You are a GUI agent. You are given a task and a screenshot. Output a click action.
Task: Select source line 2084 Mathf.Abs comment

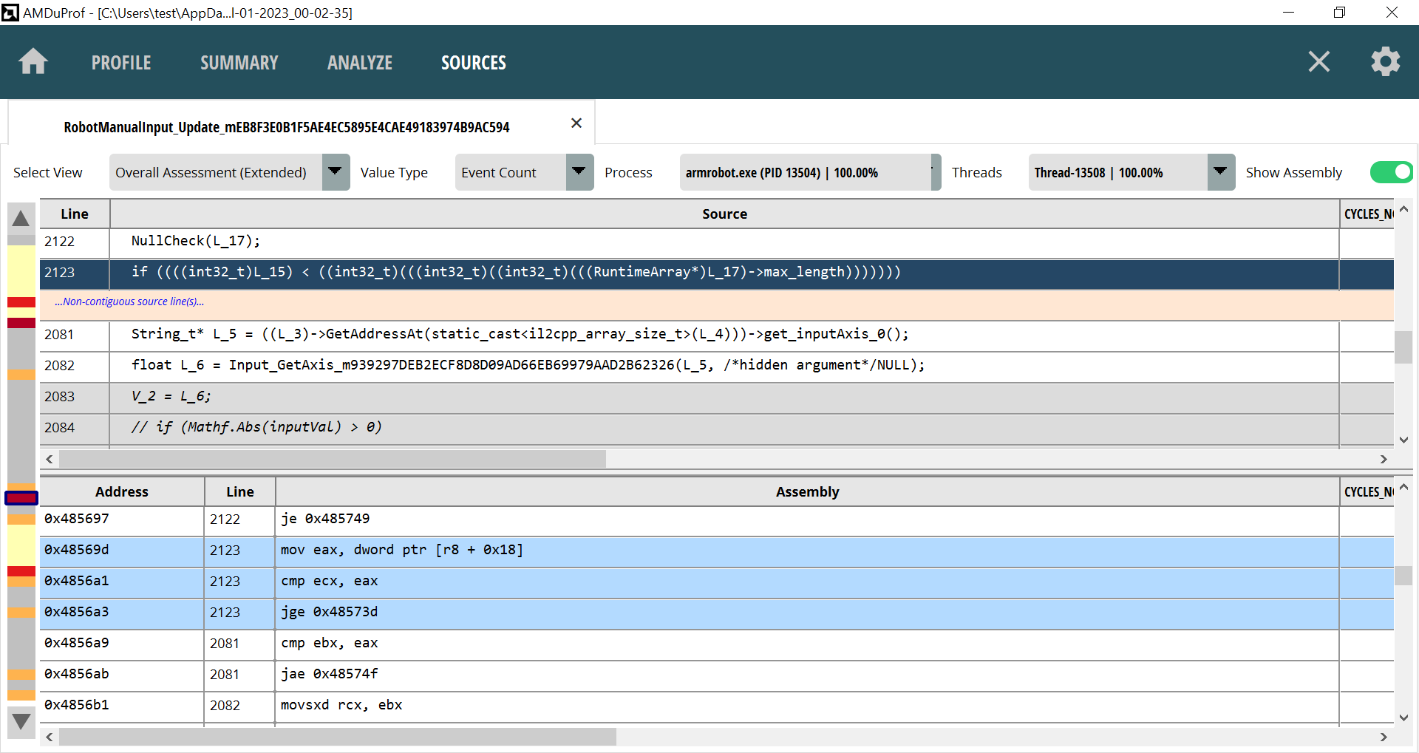point(717,428)
